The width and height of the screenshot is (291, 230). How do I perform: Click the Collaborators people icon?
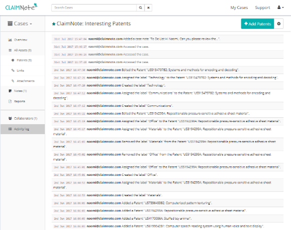pyautogui.click(x=10, y=118)
